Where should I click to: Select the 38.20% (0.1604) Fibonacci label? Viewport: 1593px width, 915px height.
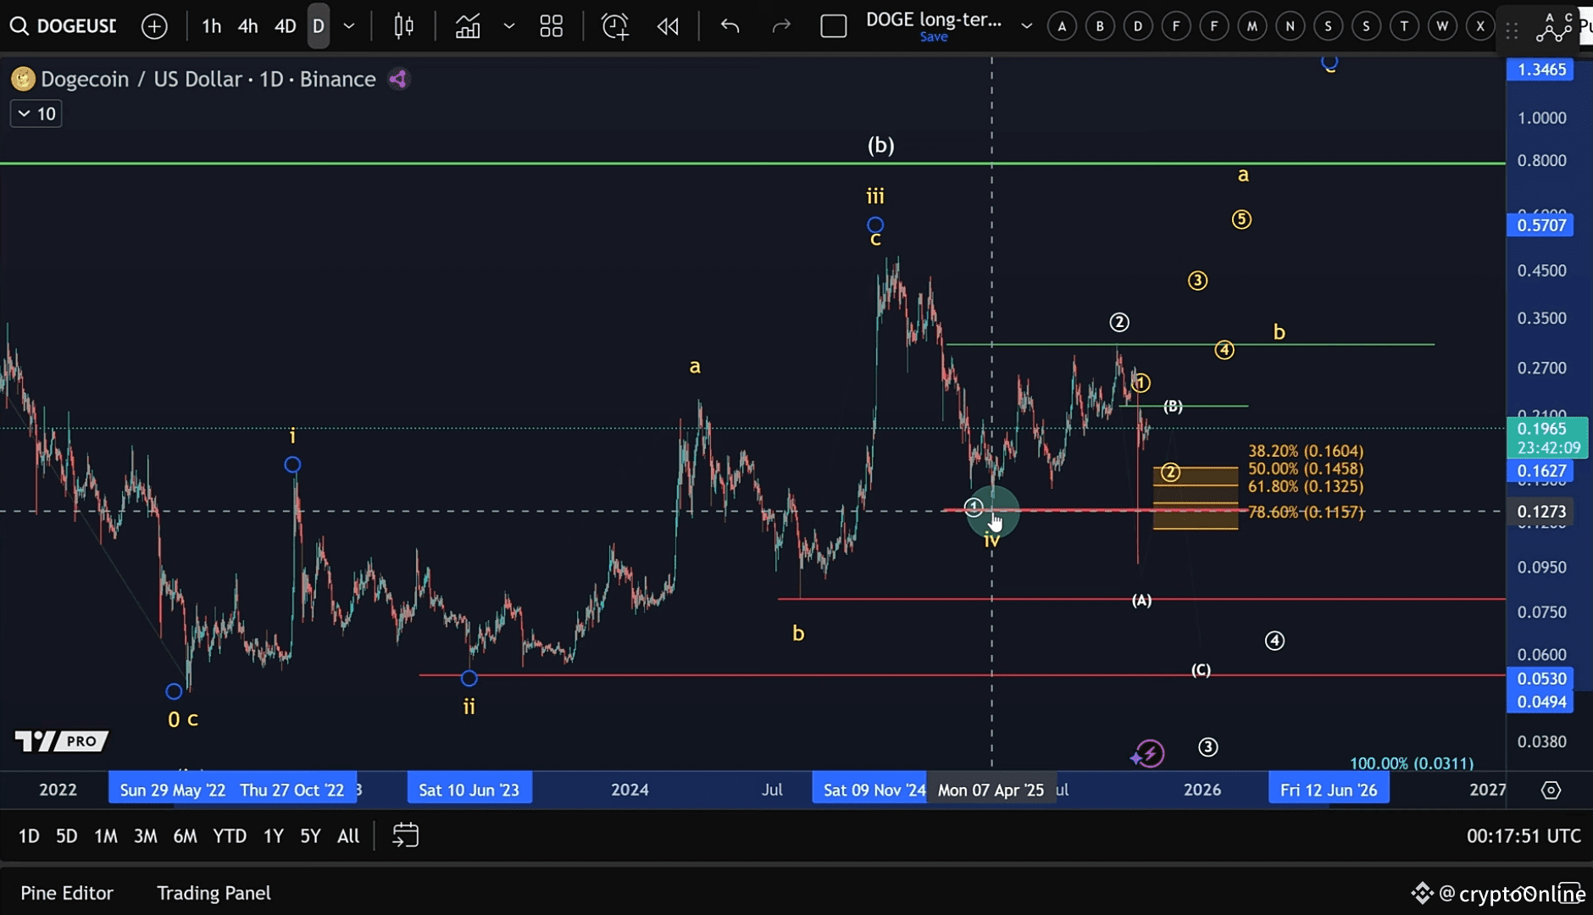coord(1306,451)
